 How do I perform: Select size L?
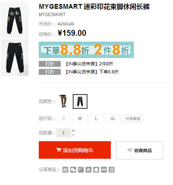click(97, 119)
